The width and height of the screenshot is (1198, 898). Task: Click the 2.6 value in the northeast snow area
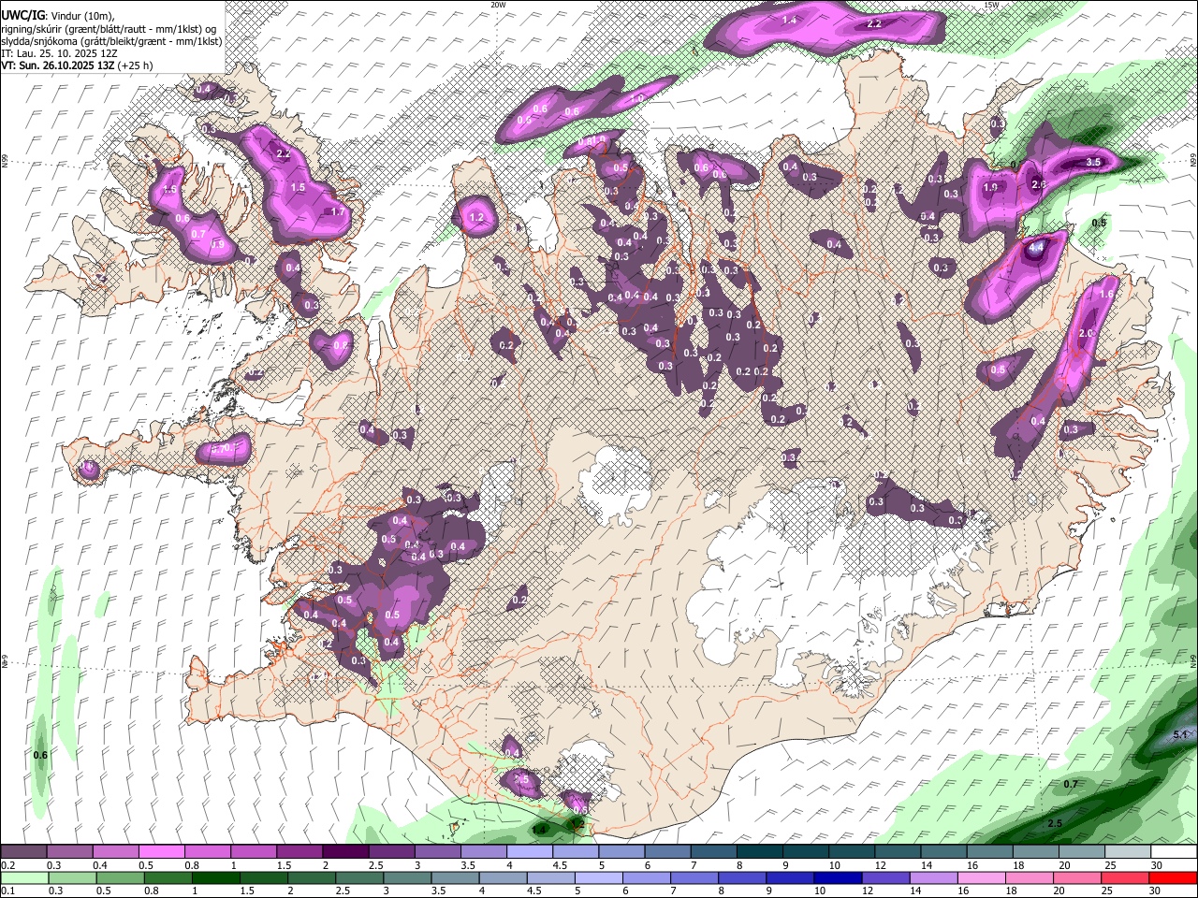(1038, 185)
